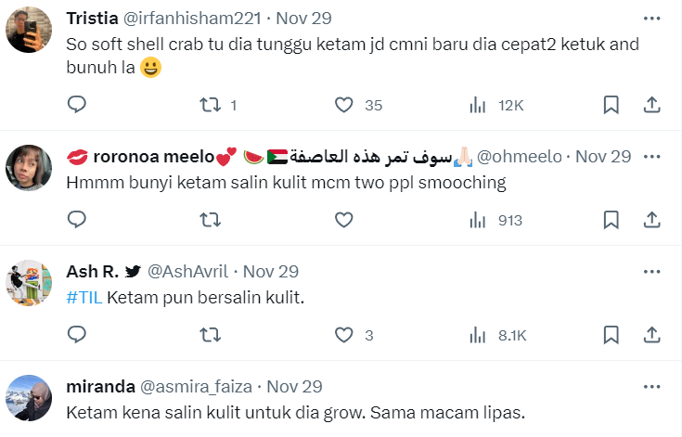682x437 pixels.
Task: Reply to roronoa meelo's tweet
Action: tap(77, 220)
